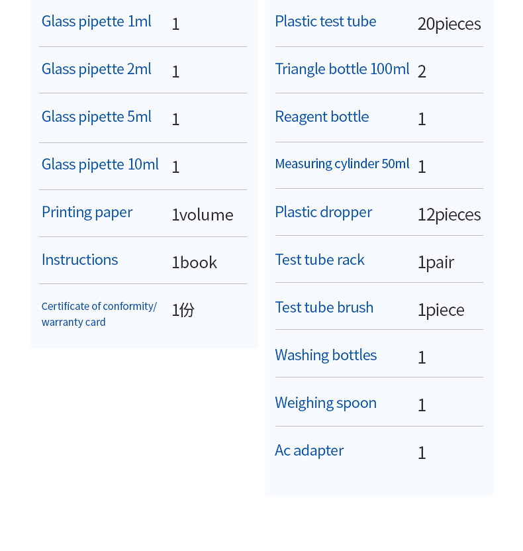Click the Test tube rack label

click(x=320, y=260)
